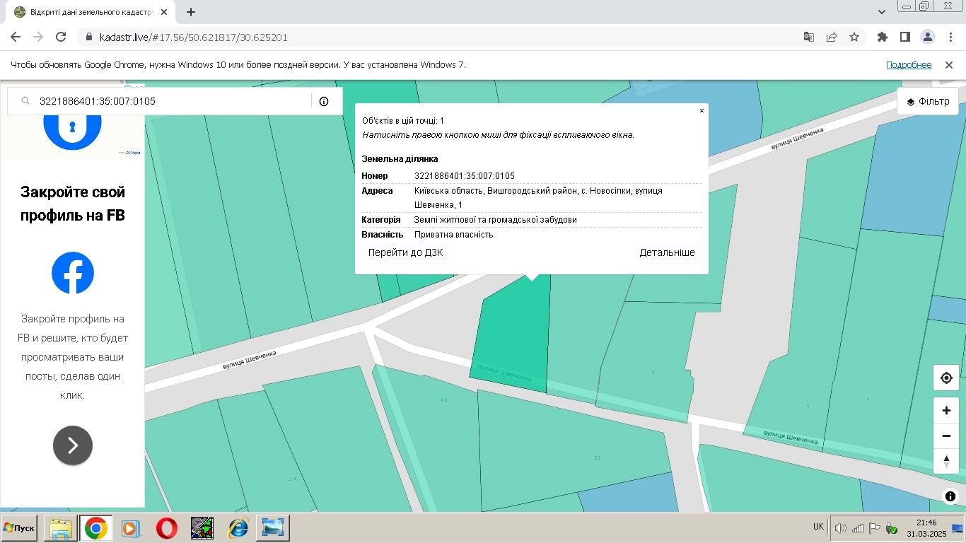Open Детальніше parcel details
The height and width of the screenshot is (543, 966).
coord(667,252)
